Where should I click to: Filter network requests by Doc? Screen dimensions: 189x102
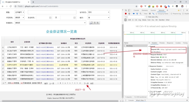click(153, 20)
